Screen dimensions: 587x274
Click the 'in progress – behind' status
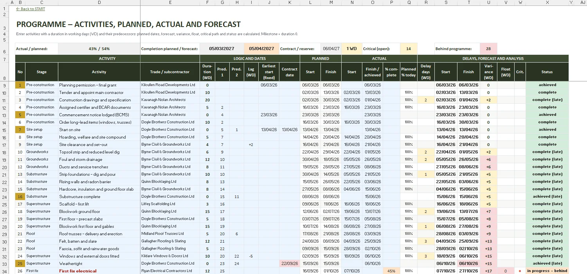click(547, 271)
